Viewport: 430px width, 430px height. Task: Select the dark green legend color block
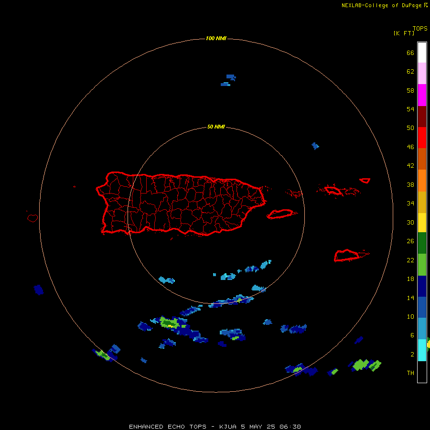(x=422, y=243)
